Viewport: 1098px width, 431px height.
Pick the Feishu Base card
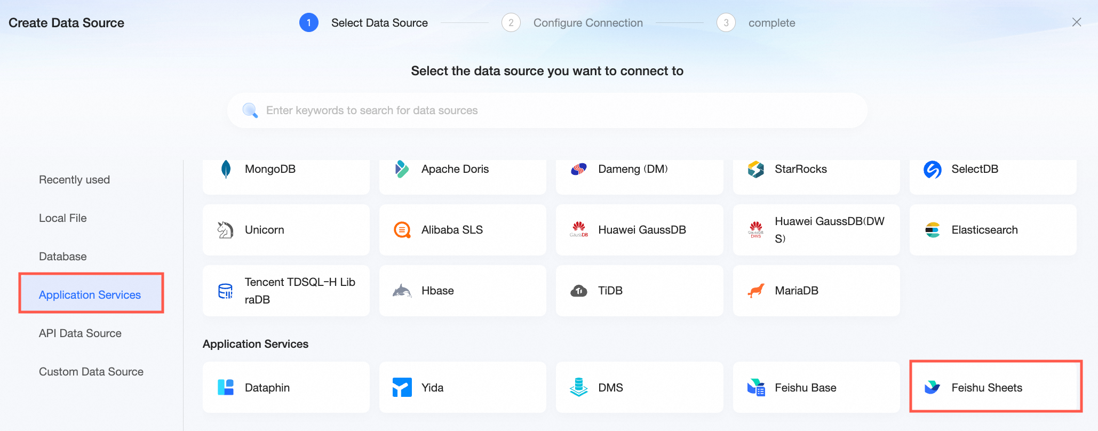(x=816, y=387)
